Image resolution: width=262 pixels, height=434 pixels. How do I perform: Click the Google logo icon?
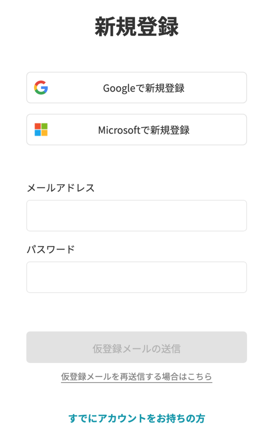click(x=41, y=88)
